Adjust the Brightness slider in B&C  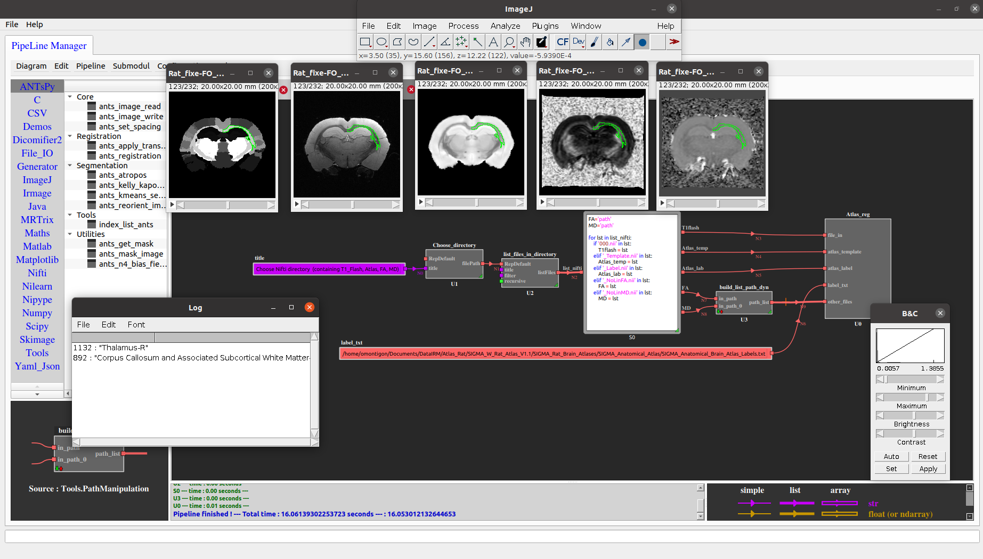click(x=910, y=416)
